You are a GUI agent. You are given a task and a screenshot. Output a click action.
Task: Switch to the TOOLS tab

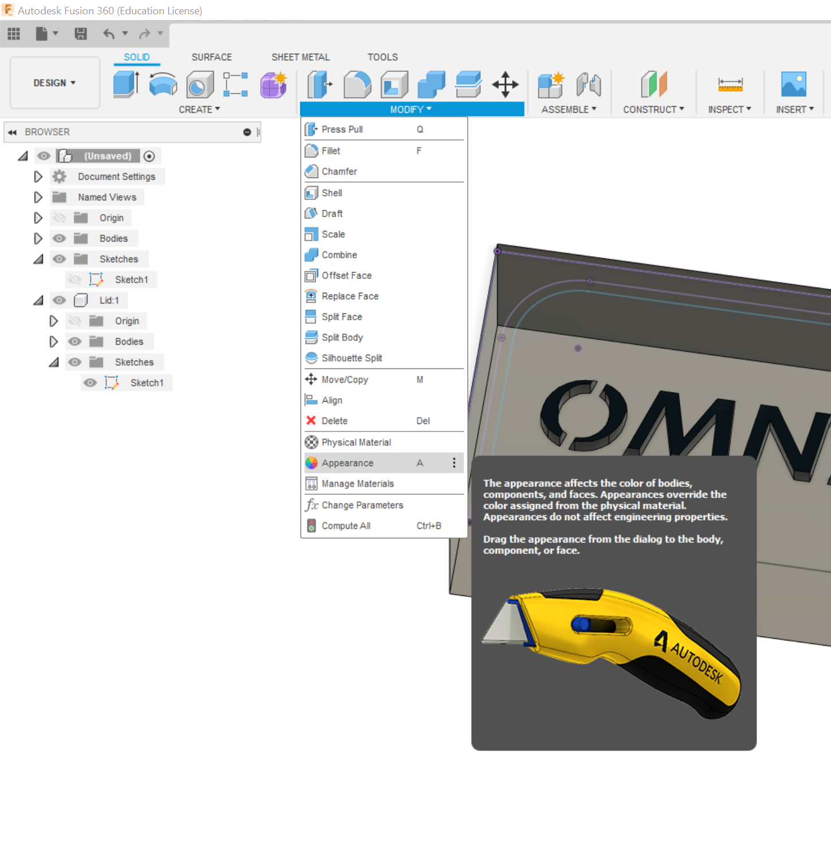click(x=383, y=57)
